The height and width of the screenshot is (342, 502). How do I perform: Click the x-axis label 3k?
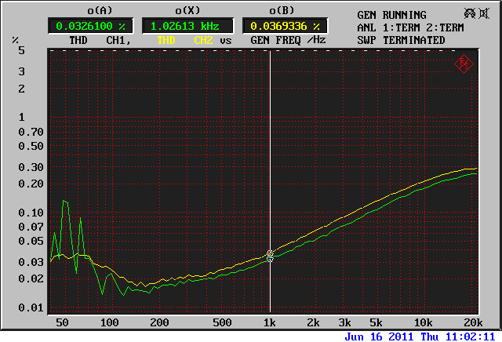coord(344,322)
